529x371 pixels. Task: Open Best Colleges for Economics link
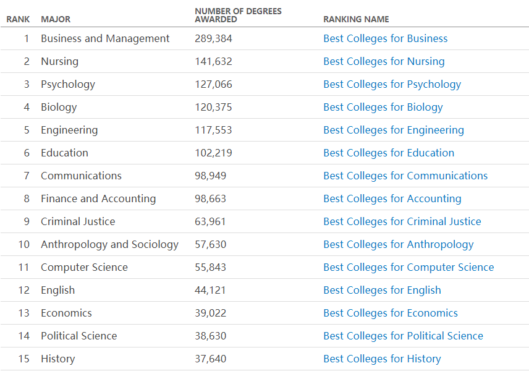391,313
